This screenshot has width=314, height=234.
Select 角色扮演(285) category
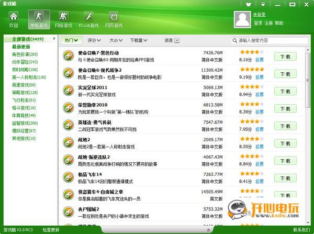coord(25,54)
